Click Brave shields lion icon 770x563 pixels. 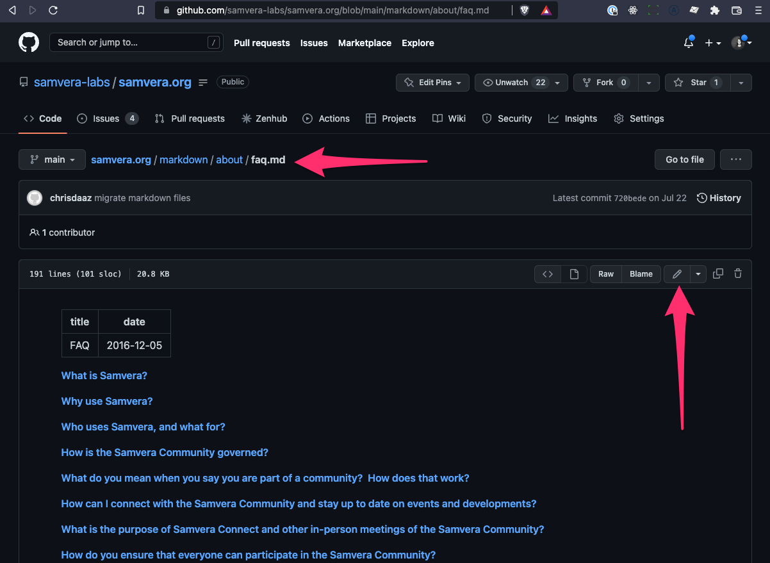(525, 10)
